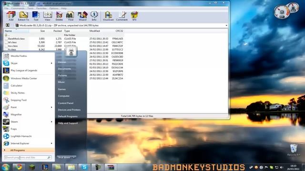305x171 pixels.
Task: Open the Tools menu in WinRAR
Action: point(30,9)
